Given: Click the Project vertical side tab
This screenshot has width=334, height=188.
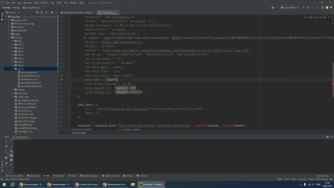Looking at the screenshot, I should click(2, 16).
